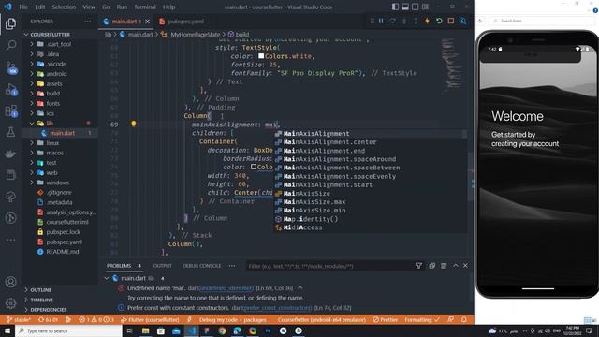Open Source Control view in activity bar
The height and width of the screenshot is (337, 599).
[x=10, y=68]
